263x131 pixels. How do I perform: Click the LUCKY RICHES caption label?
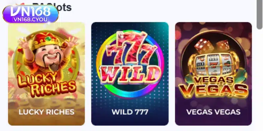[46, 112]
